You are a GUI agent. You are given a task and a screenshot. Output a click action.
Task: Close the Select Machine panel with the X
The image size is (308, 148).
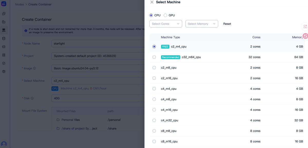pos(152,2)
